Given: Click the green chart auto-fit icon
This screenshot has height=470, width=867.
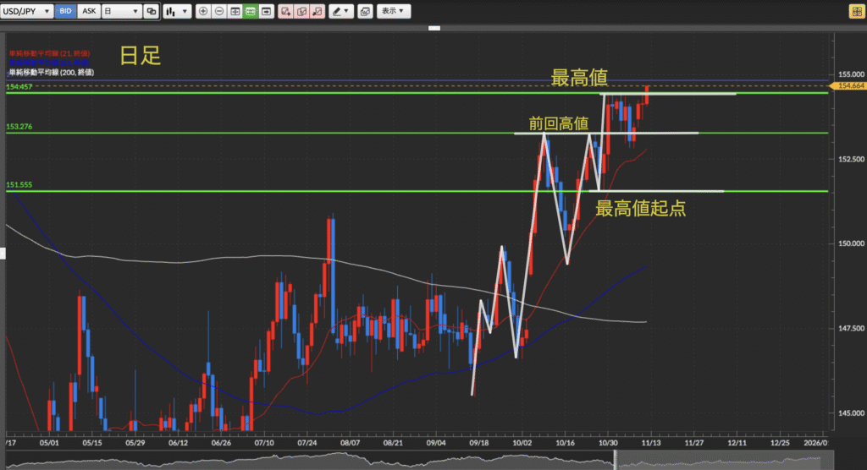Looking at the screenshot, I should [x=251, y=12].
